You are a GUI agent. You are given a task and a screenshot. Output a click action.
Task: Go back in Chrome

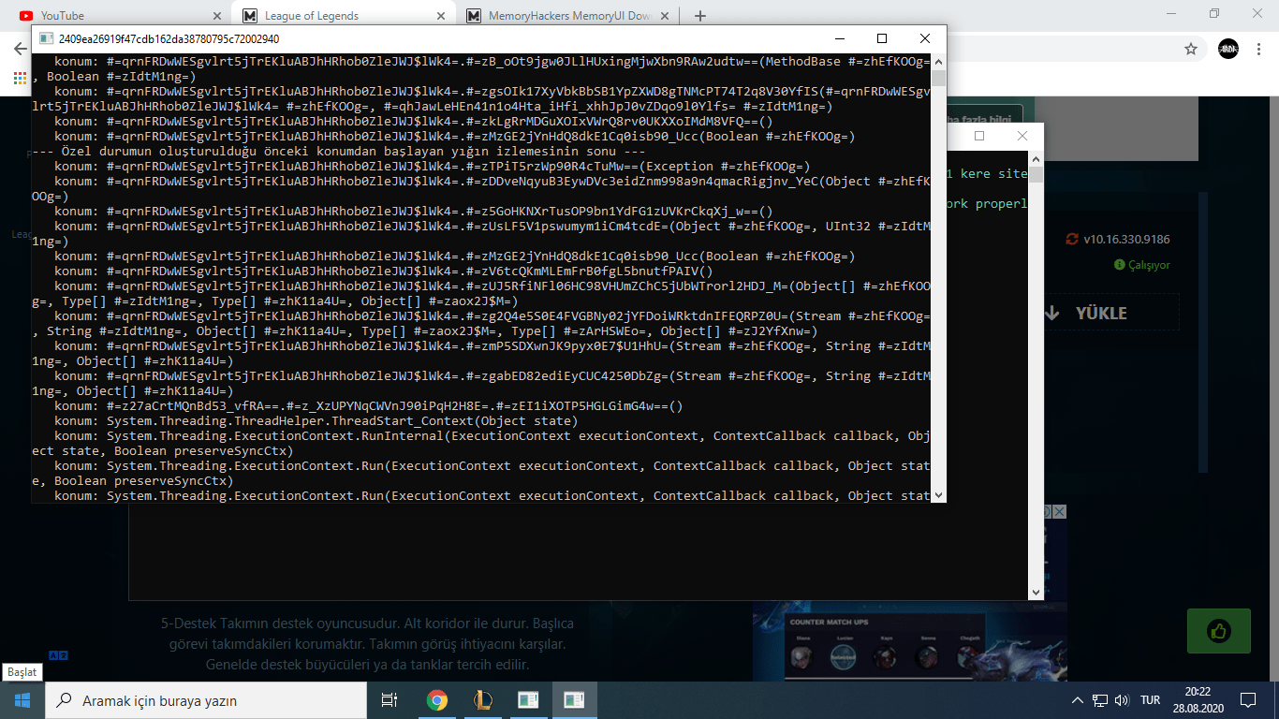coord(20,49)
